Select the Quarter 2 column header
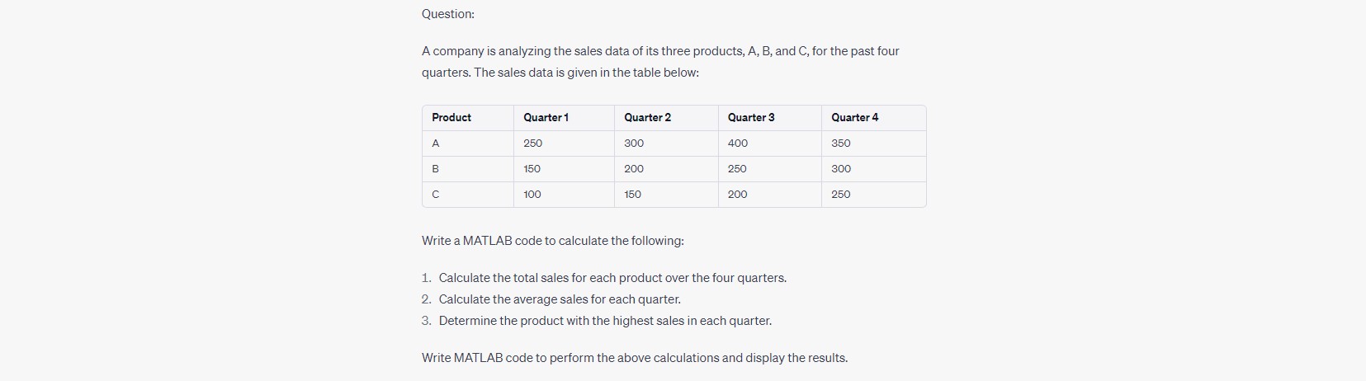 click(x=647, y=118)
